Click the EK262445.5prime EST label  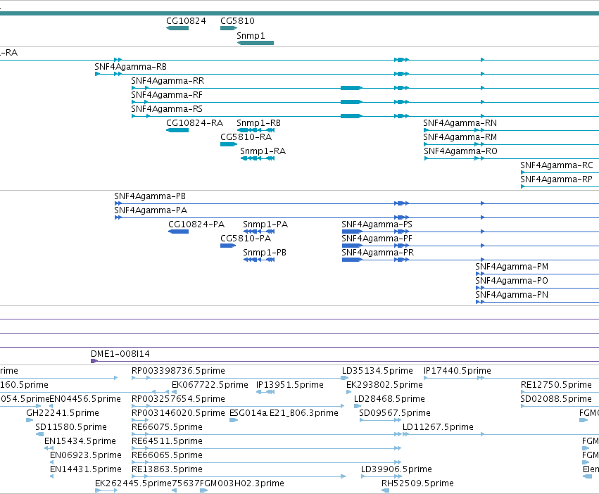133,483
